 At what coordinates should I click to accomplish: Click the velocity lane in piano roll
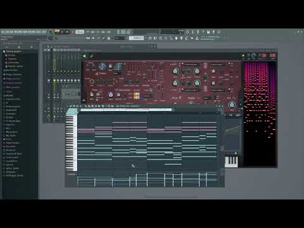click(x=147, y=180)
